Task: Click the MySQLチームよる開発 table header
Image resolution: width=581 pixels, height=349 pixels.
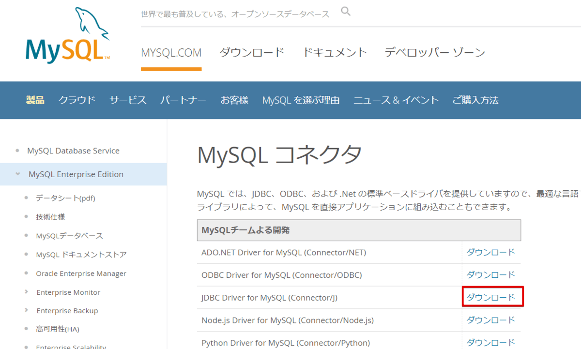Action: click(359, 230)
